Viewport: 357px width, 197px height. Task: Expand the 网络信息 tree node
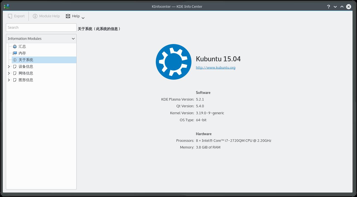[9, 73]
